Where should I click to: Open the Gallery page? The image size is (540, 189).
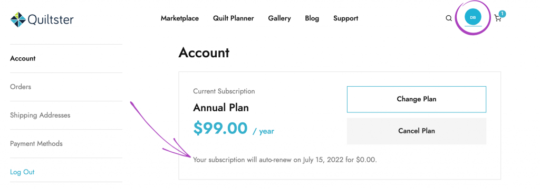click(x=279, y=18)
